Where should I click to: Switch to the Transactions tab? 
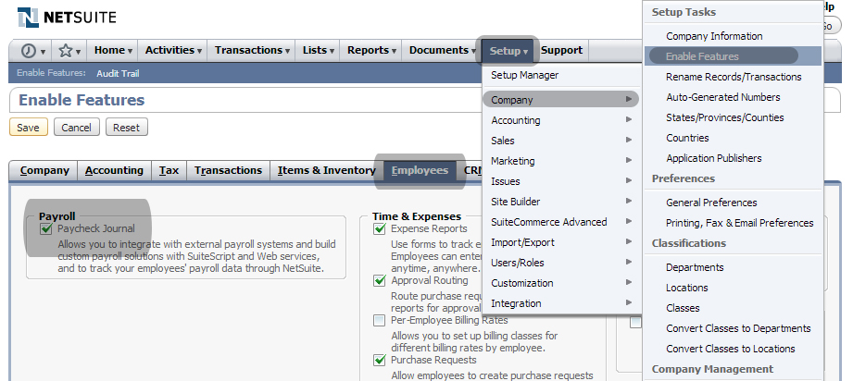coord(228,171)
